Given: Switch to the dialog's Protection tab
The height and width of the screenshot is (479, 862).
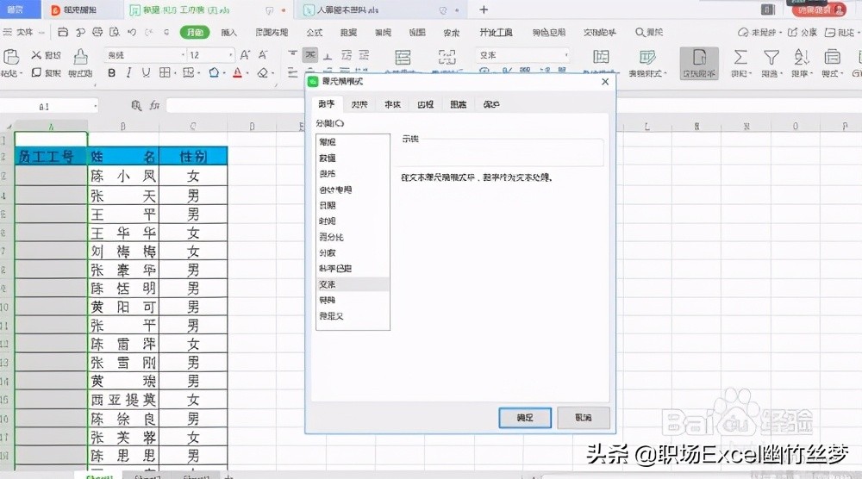Looking at the screenshot, I should (x=491, y=104).
